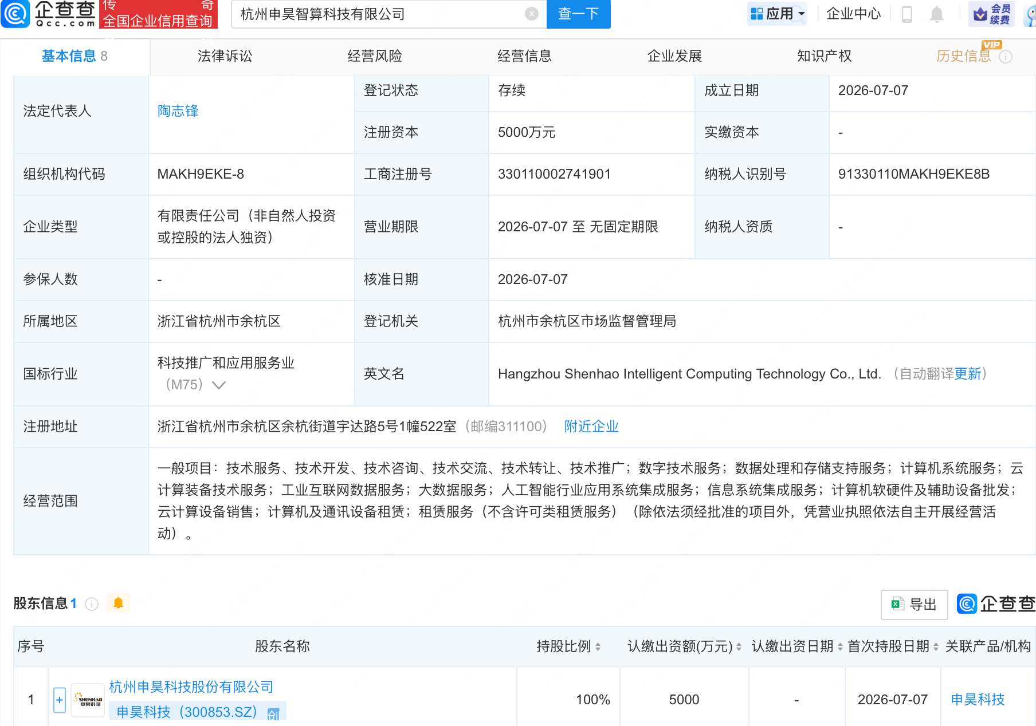This screenshot has width=1036, height=726.
Task: Select the 经营范围 description paragraph
Action: (x=590, y=501)
